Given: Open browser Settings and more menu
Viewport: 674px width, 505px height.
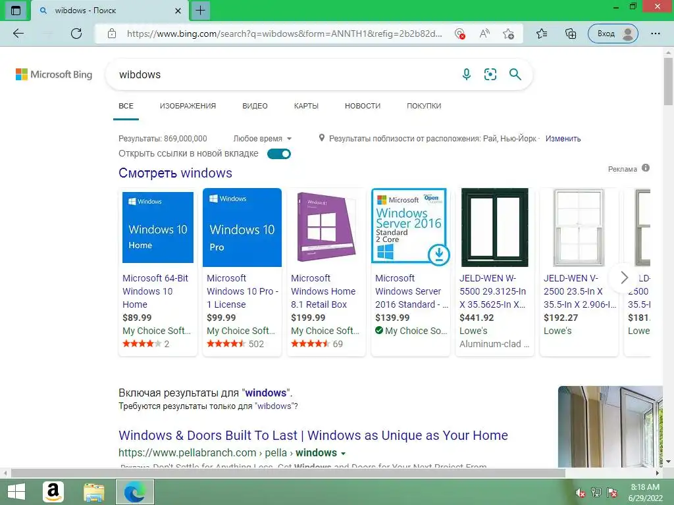Looking at the screenshot, I should coord(656,34).
